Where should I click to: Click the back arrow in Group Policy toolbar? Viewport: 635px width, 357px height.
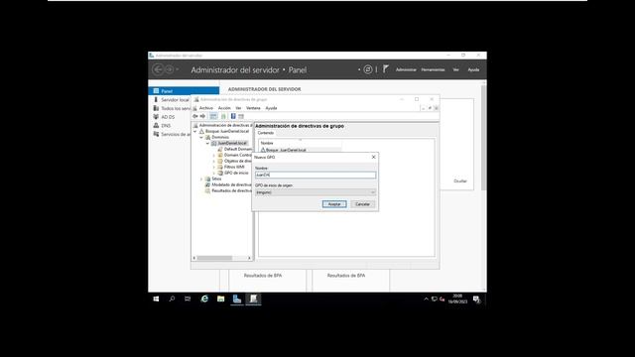(x=195, y=116)
